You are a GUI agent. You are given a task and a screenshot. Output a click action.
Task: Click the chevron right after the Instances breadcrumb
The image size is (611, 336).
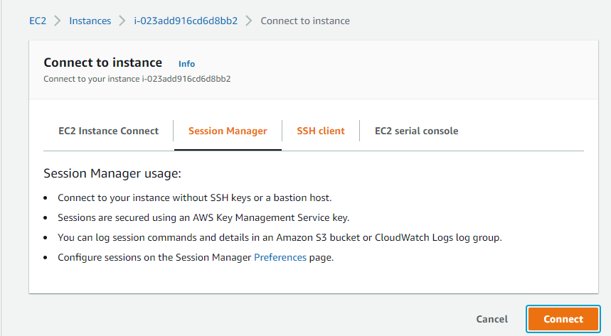[122, 21]
